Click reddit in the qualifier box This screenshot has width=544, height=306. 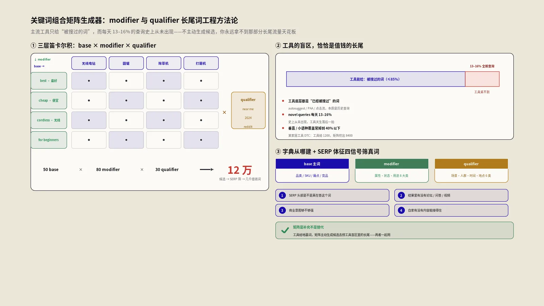click(248, 127)
